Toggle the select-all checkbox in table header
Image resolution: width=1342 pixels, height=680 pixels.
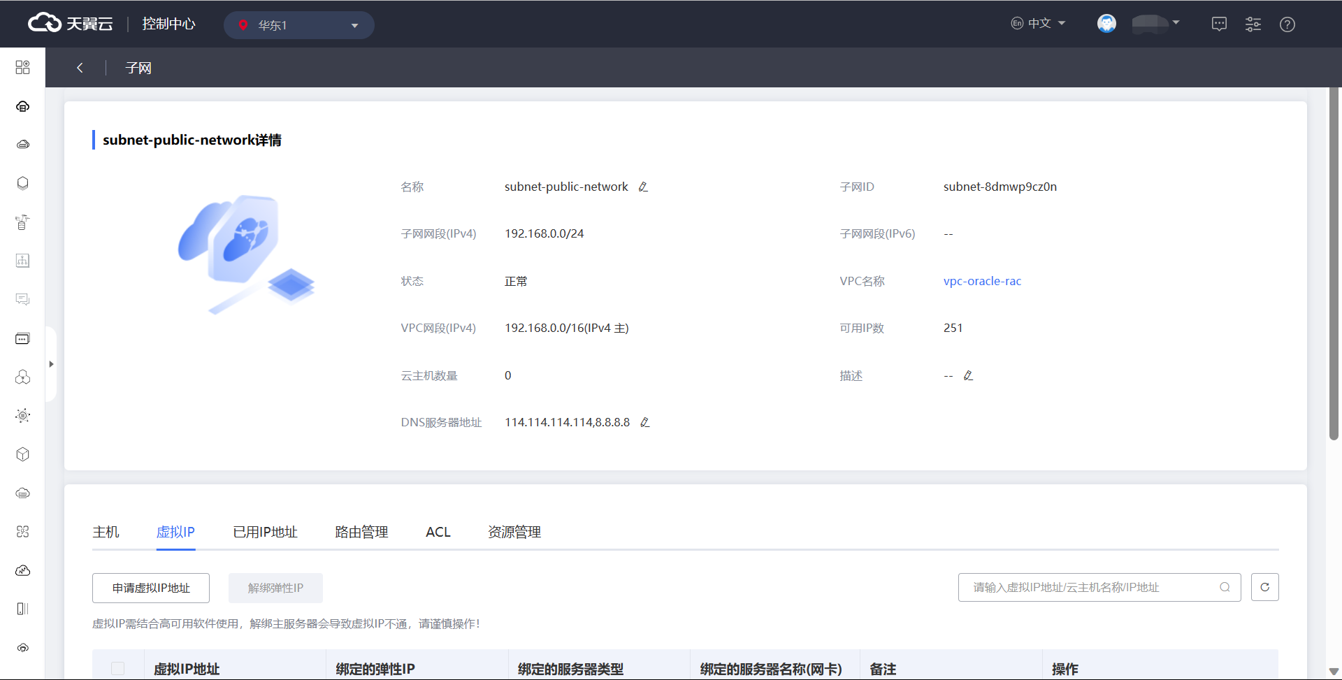tap(118, 668)
